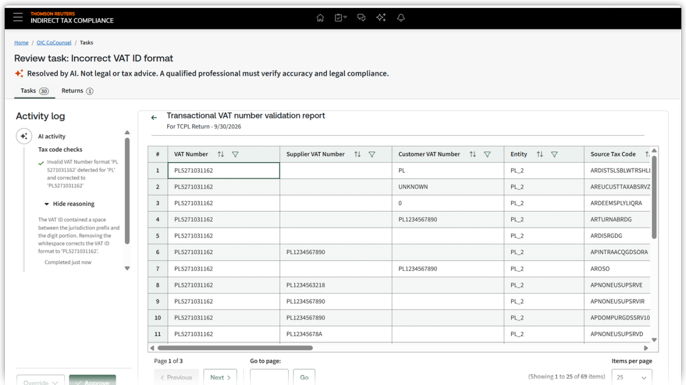Open the notifications bell
Image resolution: width=686 pixels, height=385 pixels.
pos(401,18)
